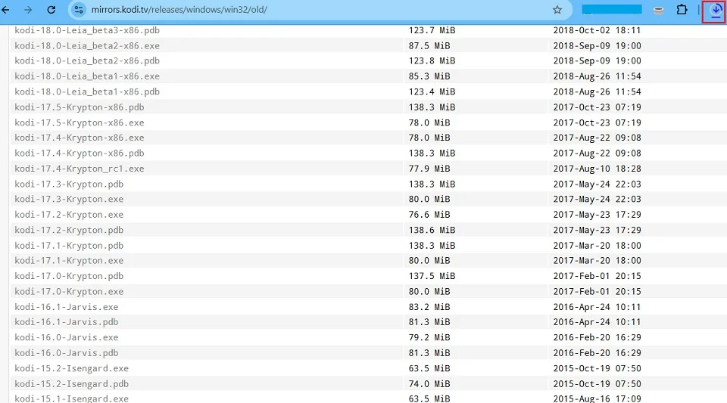The image size is (727, 403).
Task: Open site information icon in address bar
Action: point(79,10)
